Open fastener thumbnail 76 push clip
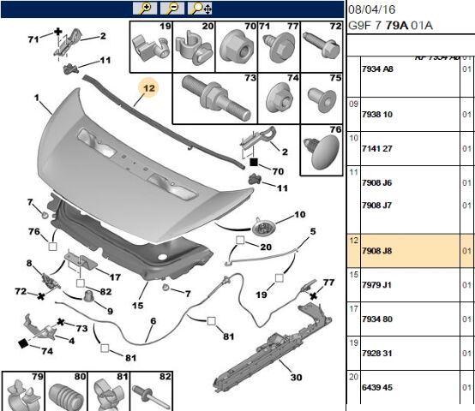 322,150
